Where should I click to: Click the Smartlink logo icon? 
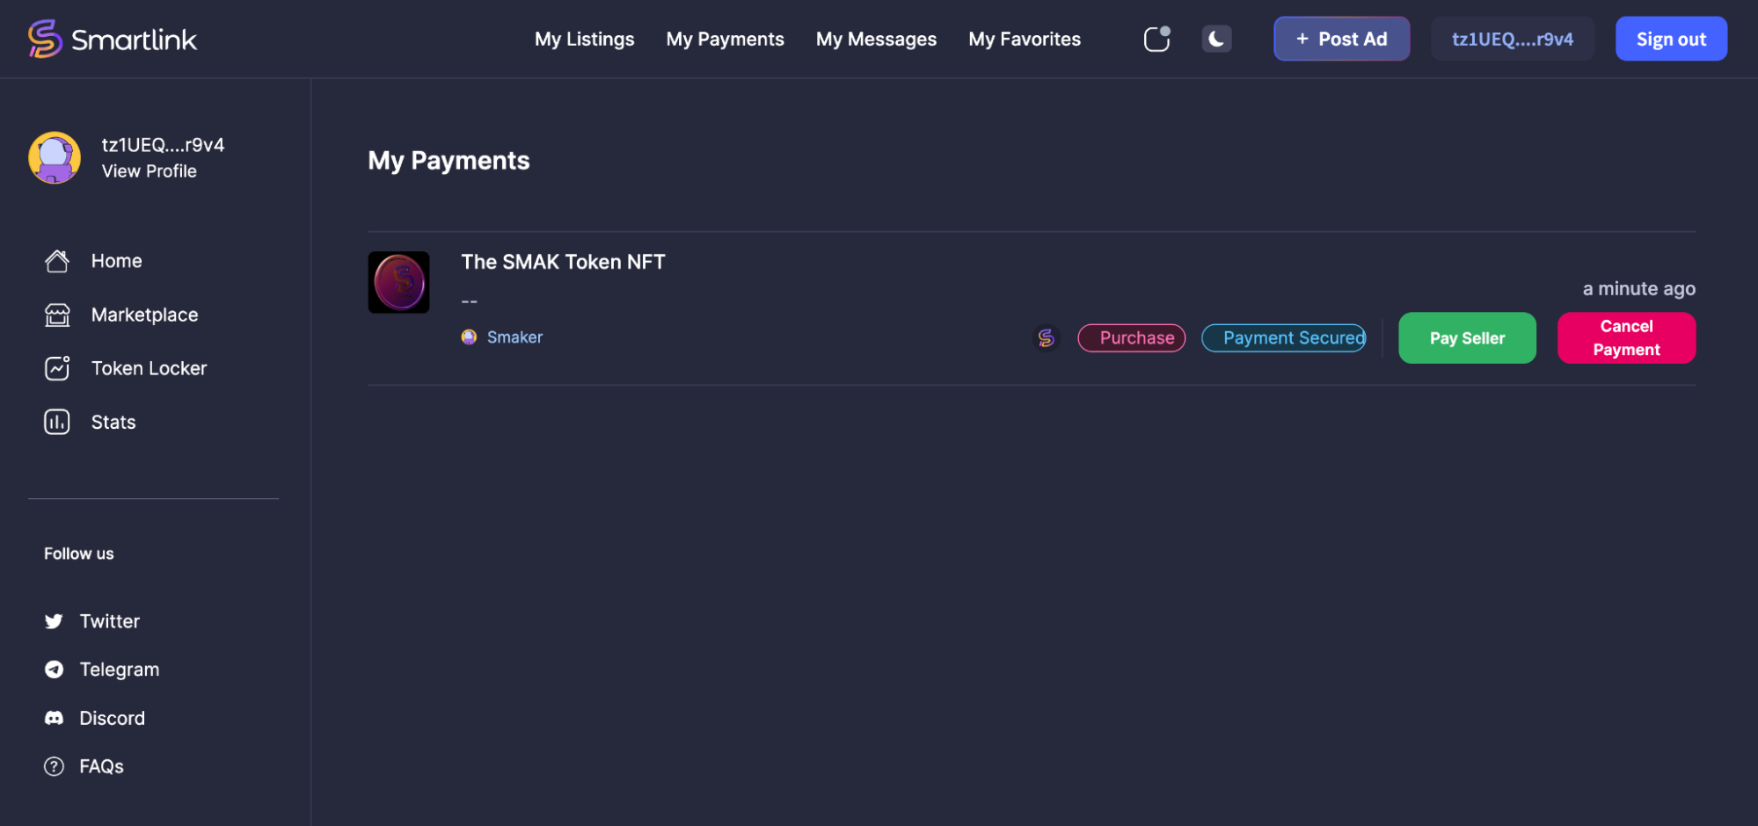click(45, 39)
